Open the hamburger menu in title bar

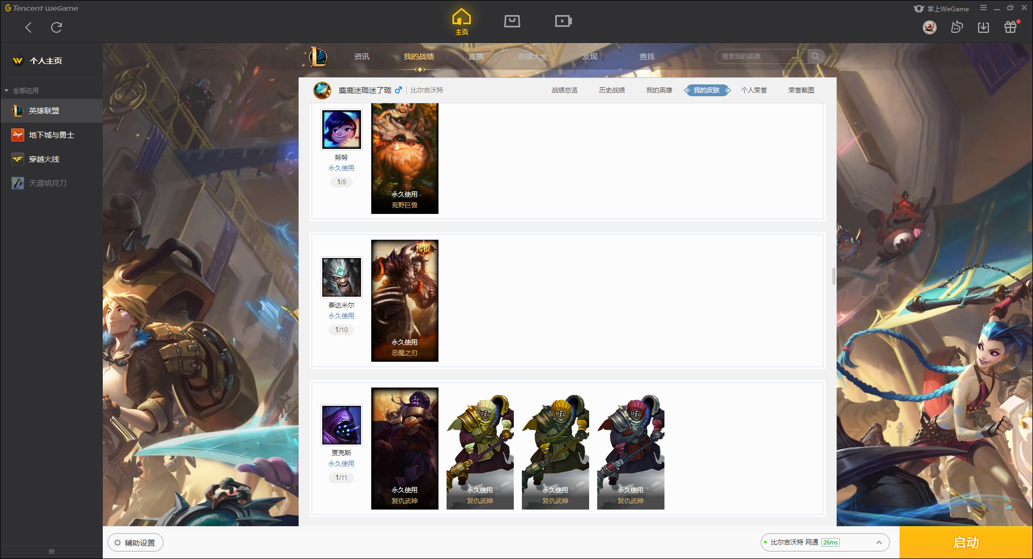tap(984, 8)
